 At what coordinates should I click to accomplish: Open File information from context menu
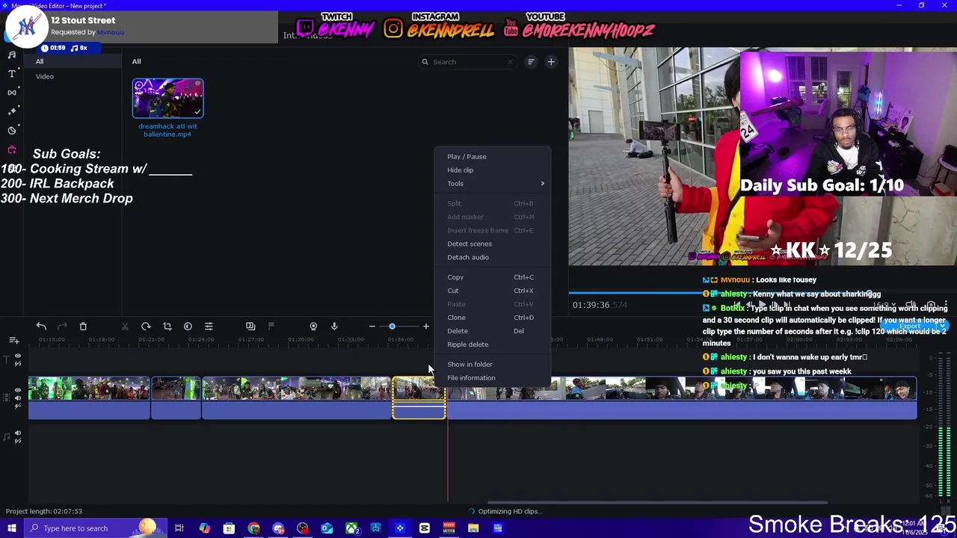[493, 377]
